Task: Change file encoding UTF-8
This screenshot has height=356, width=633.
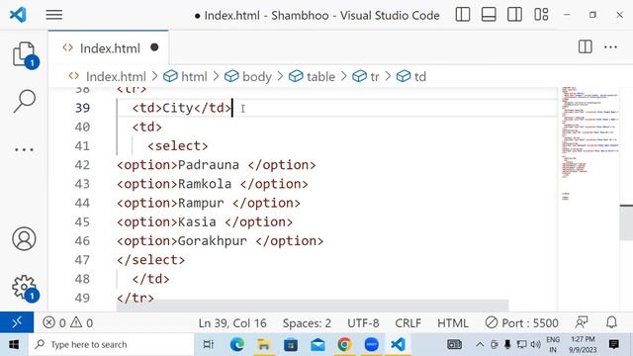Action: tap(363, 323)
